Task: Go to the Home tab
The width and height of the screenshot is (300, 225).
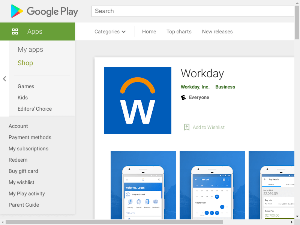Action: tap(149, 31)
